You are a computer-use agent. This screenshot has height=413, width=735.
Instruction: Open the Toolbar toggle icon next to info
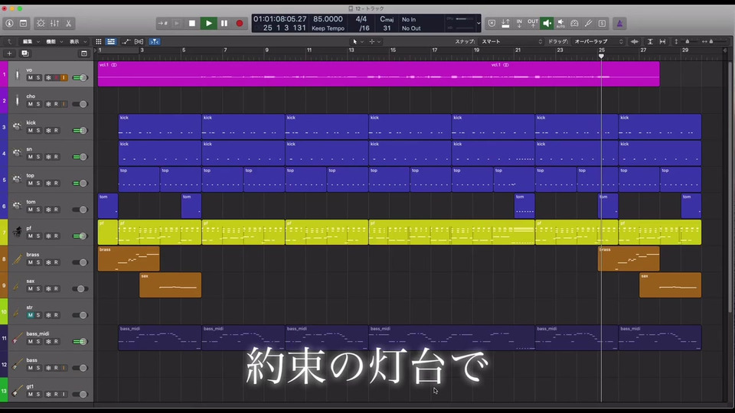[x=24, y=23]
